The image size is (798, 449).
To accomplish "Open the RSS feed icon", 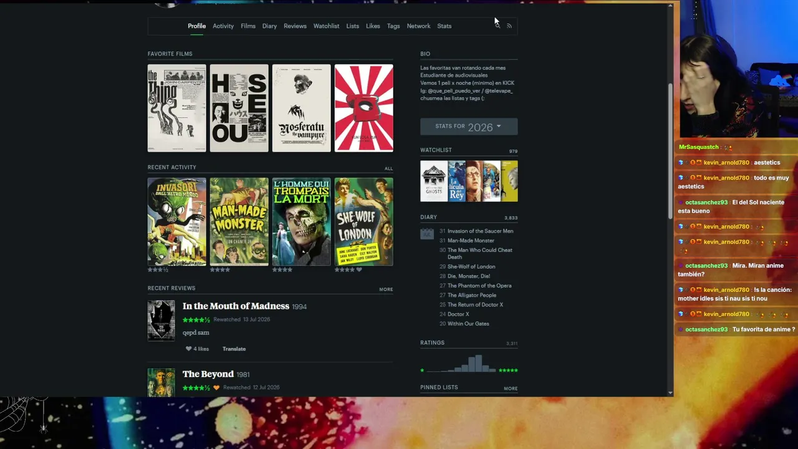I will [509, 26].
